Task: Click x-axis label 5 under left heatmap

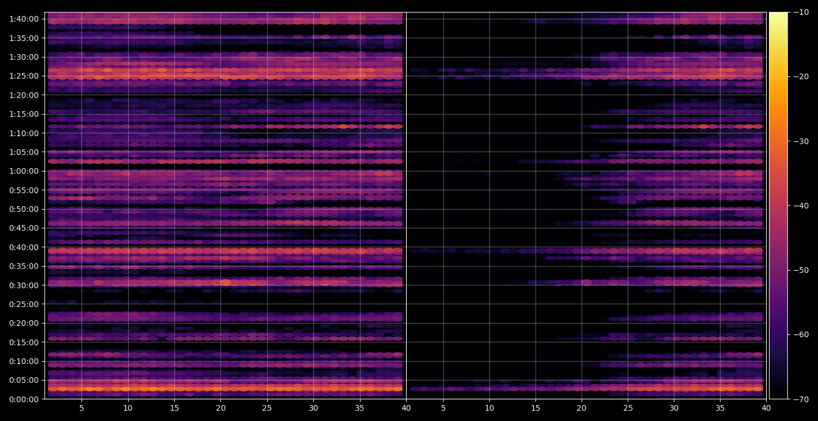Action: [81, 408]
